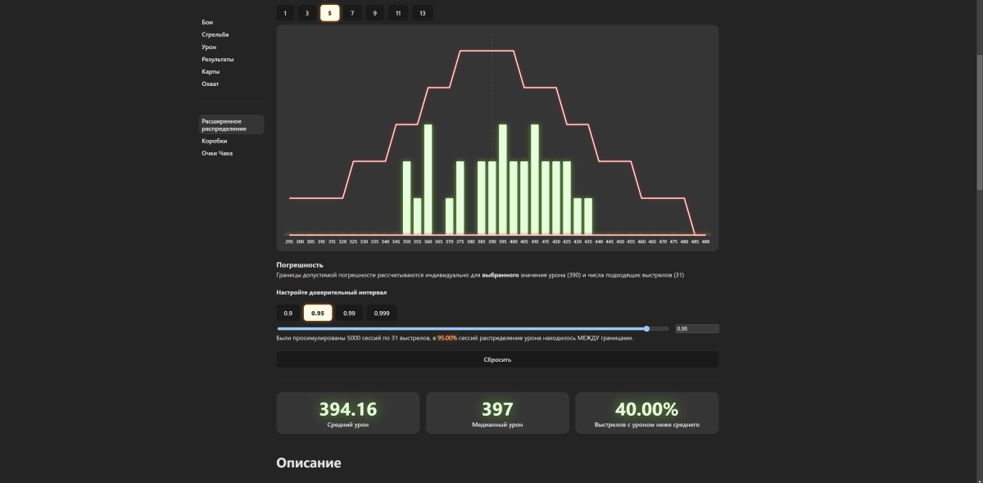The image size is (983, 483).
Task: Click the Погрешность heading
Action: click(300, 265)
